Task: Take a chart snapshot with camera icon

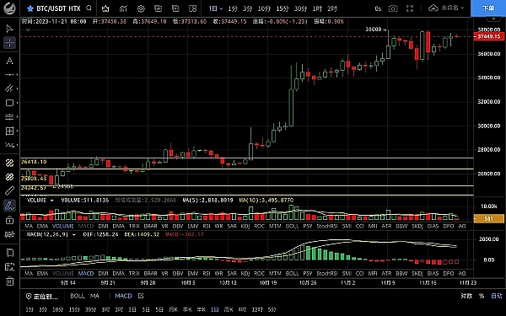Action: (393, 8)
